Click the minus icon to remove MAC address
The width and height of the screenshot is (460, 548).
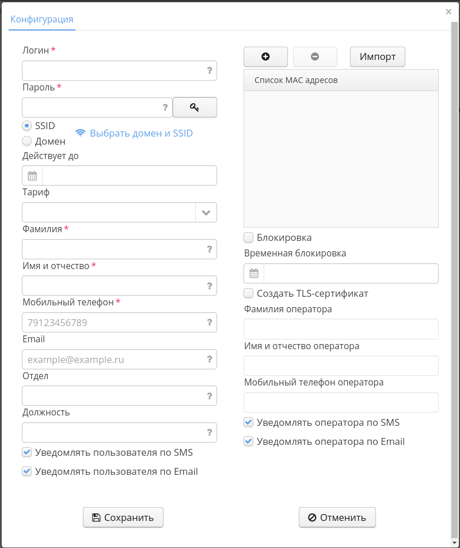point(315,56)
